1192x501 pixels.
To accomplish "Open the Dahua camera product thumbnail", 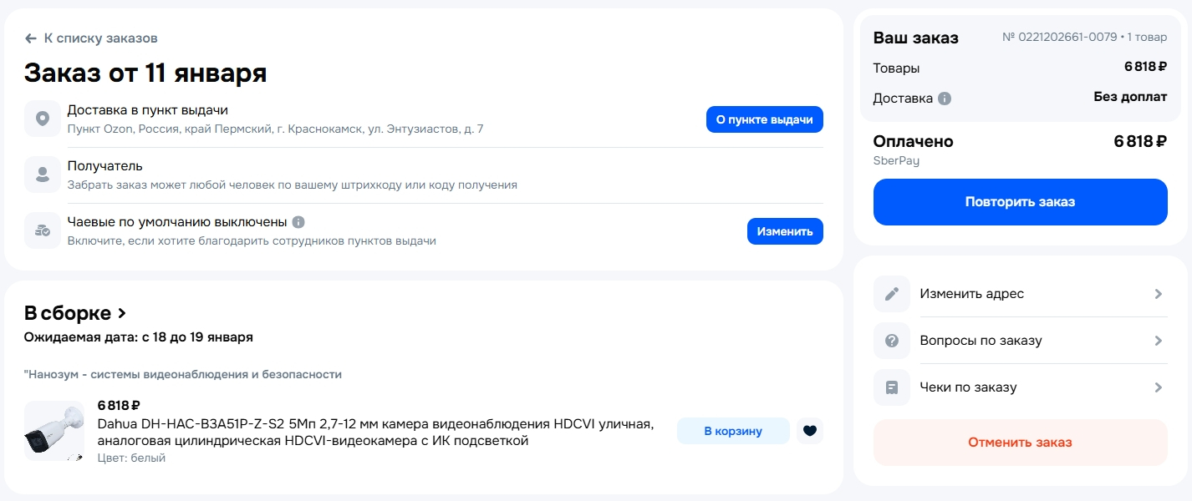I will 54,431.
